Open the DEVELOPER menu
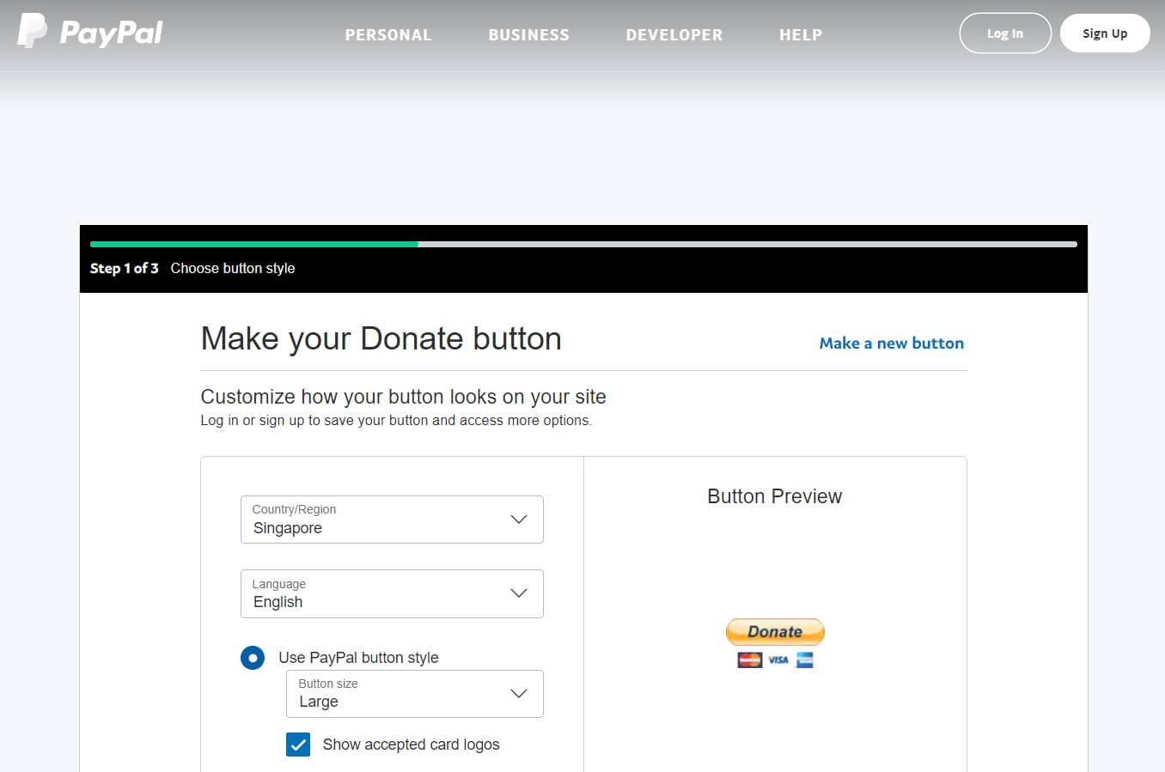The image size is (1165, 772). (674, 35)
